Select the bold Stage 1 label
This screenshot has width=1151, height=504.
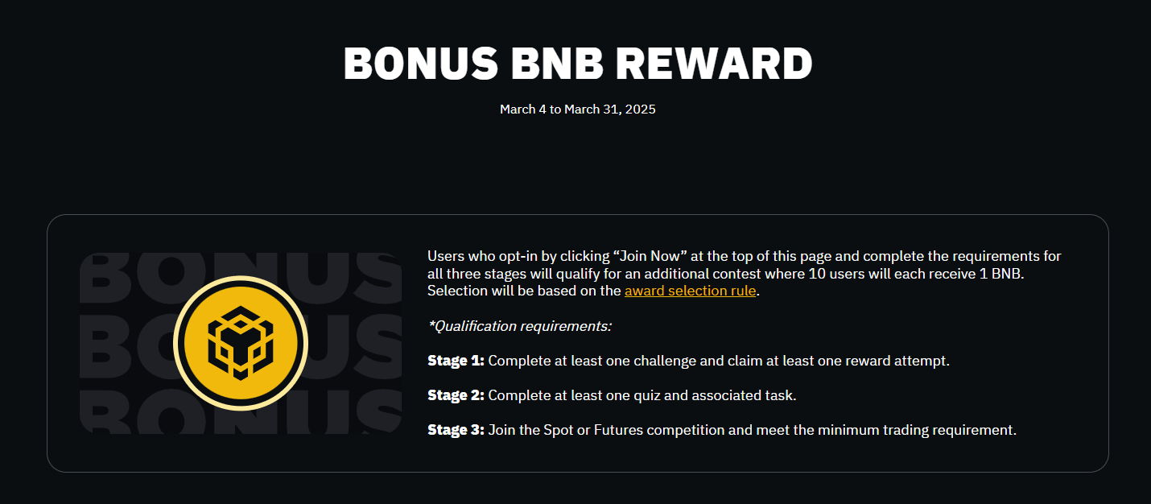pos(456,361)
